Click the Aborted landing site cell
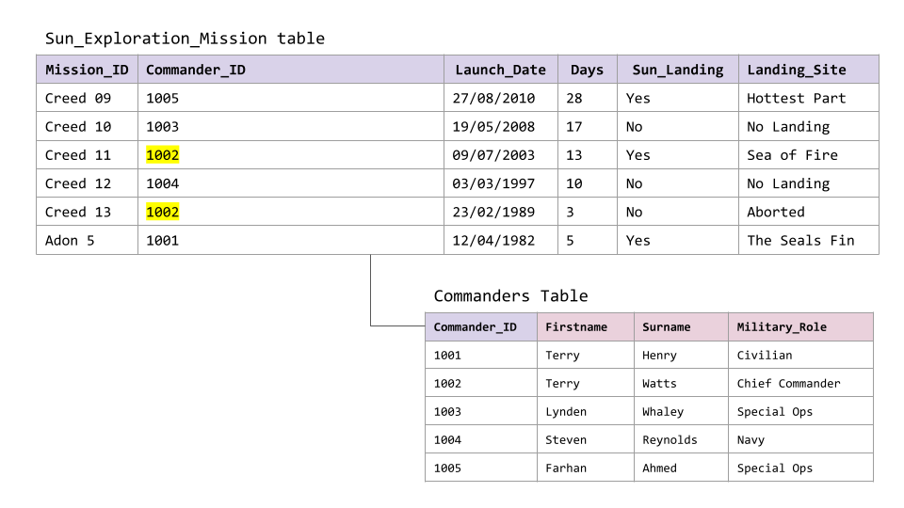 [x=808, y=212]
